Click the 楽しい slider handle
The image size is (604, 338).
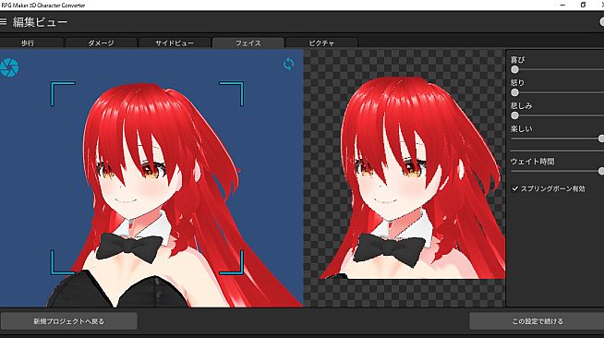[601, 139]
